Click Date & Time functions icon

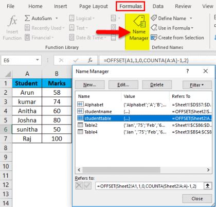[x=71, y=38]
